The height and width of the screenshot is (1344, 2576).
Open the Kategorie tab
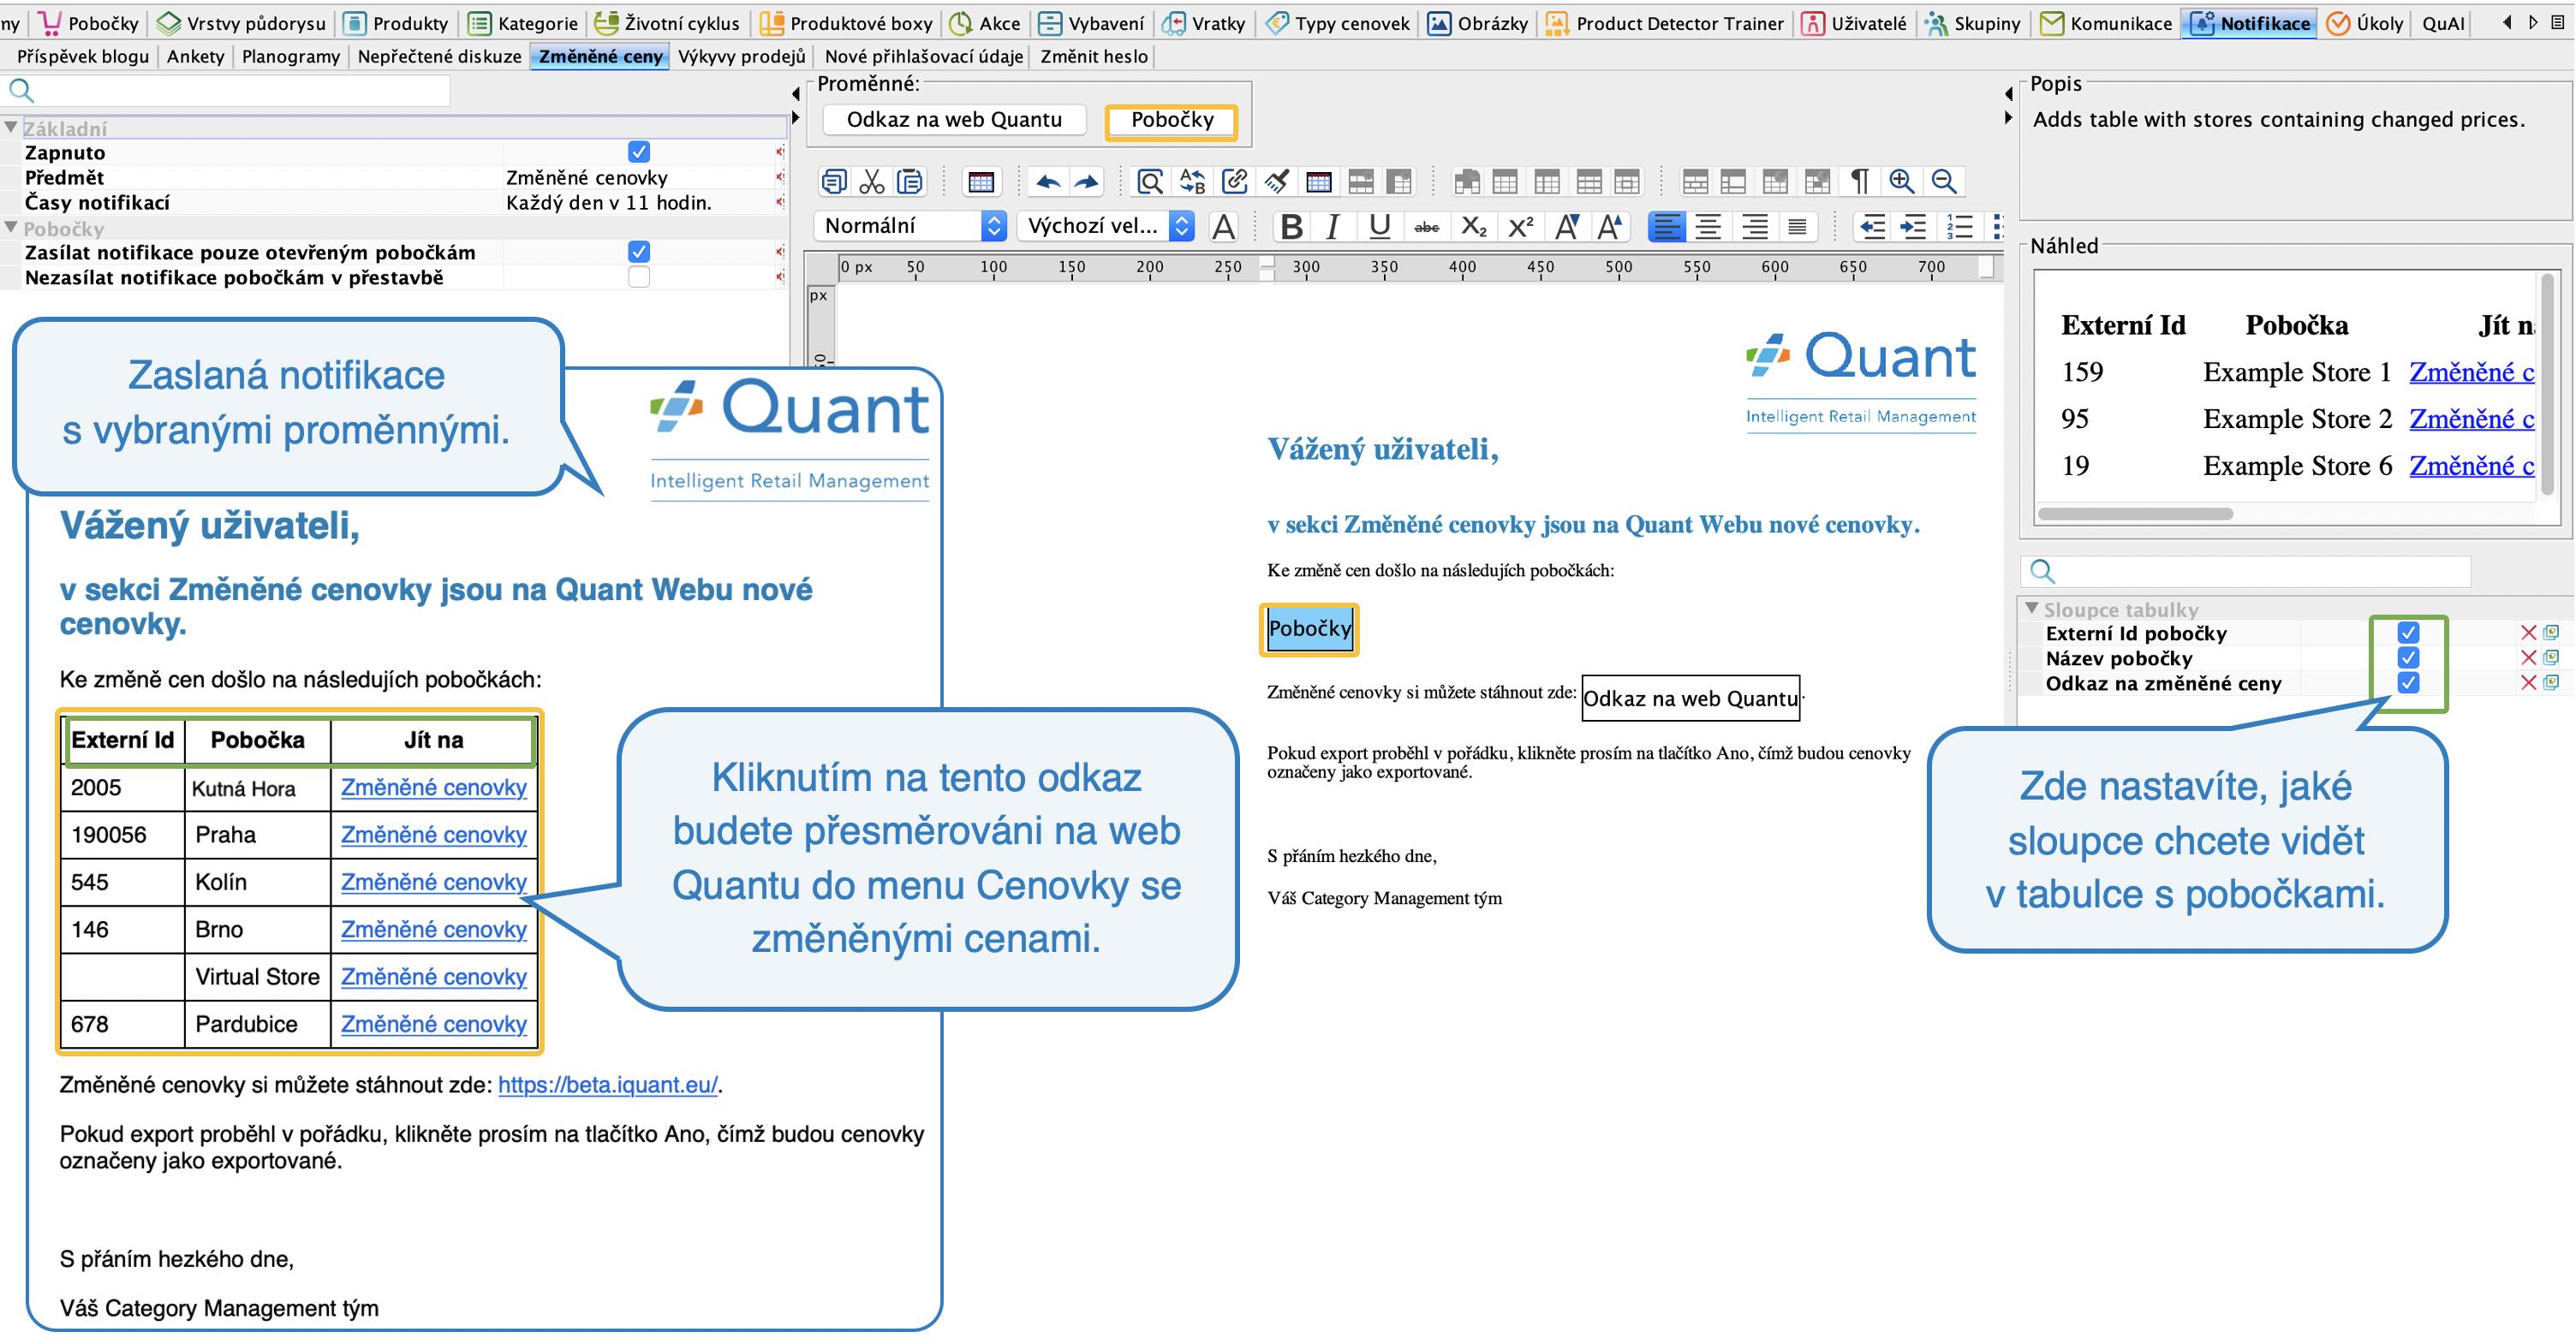(524, 23)
